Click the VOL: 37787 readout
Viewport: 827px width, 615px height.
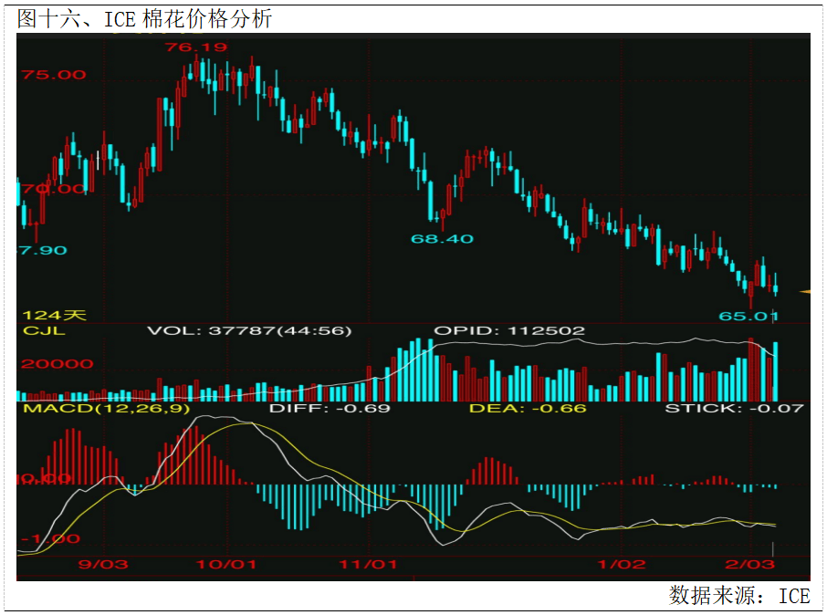coord(248,330)
